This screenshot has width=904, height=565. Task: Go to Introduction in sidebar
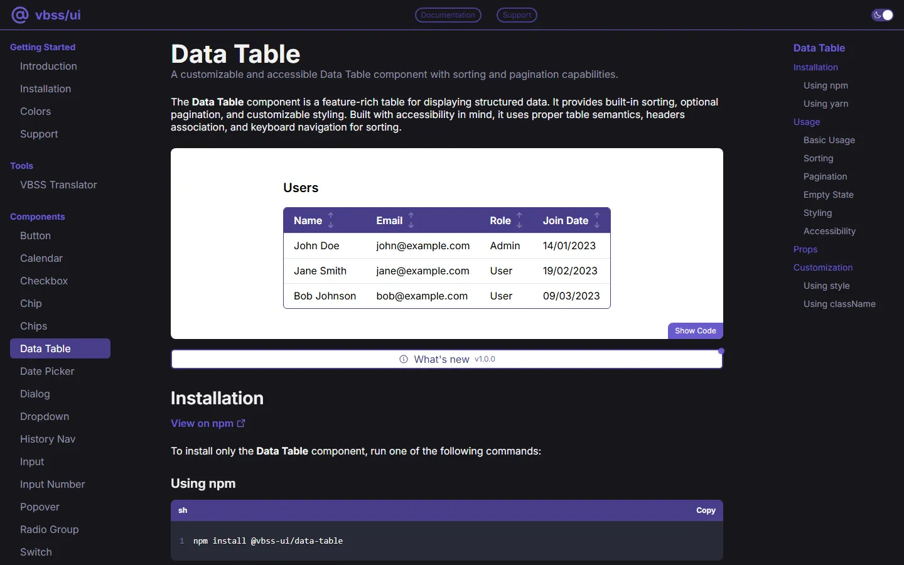point(48,66)
